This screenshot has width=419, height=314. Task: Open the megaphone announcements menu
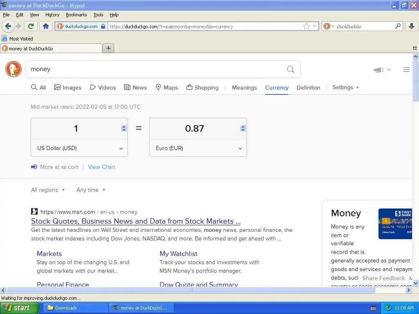tap(382, 70)
